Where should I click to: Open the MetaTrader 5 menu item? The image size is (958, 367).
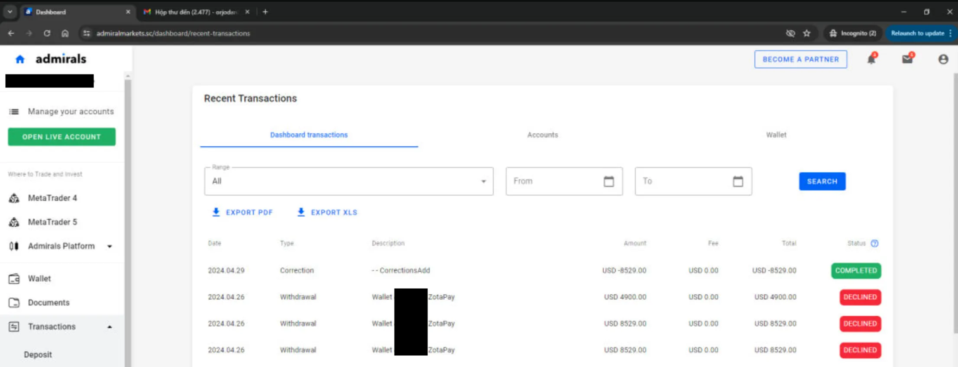[52, 222]
